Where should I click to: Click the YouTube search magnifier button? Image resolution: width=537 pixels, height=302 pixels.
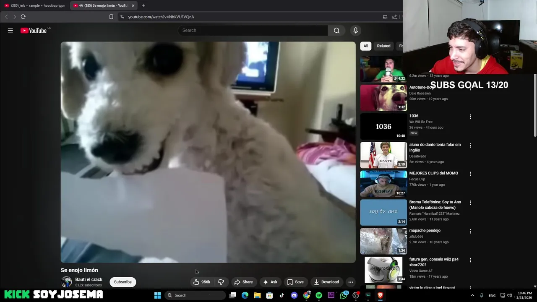coord(336,30)
